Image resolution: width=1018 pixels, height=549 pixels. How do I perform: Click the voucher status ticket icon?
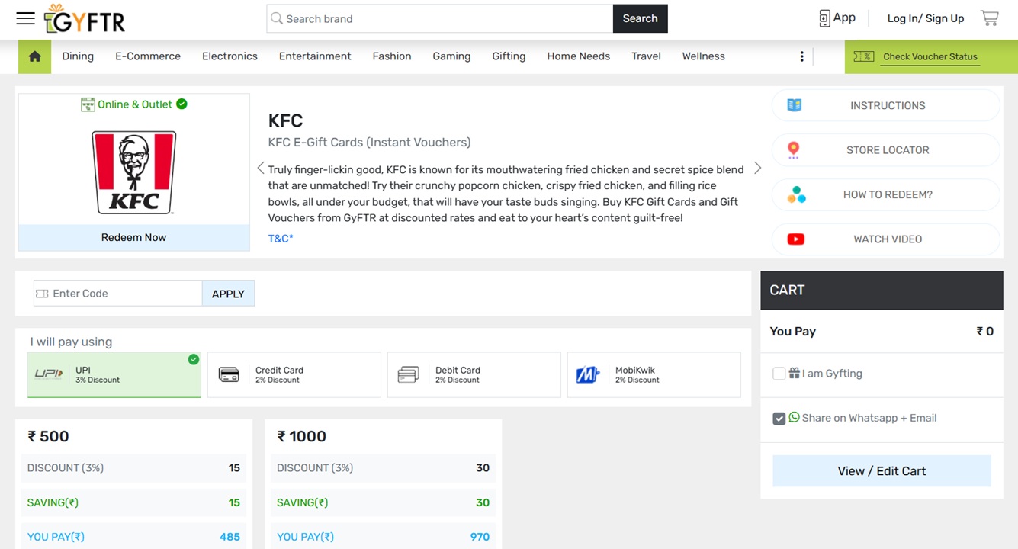point(863,56)
